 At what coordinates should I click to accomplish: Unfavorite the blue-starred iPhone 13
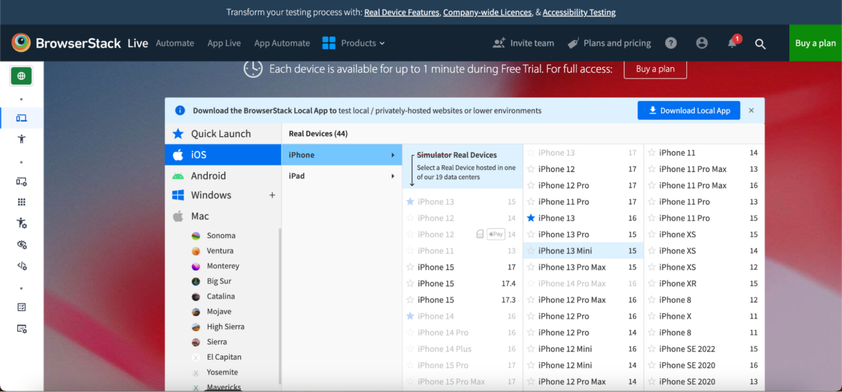[x=530, y=217]
